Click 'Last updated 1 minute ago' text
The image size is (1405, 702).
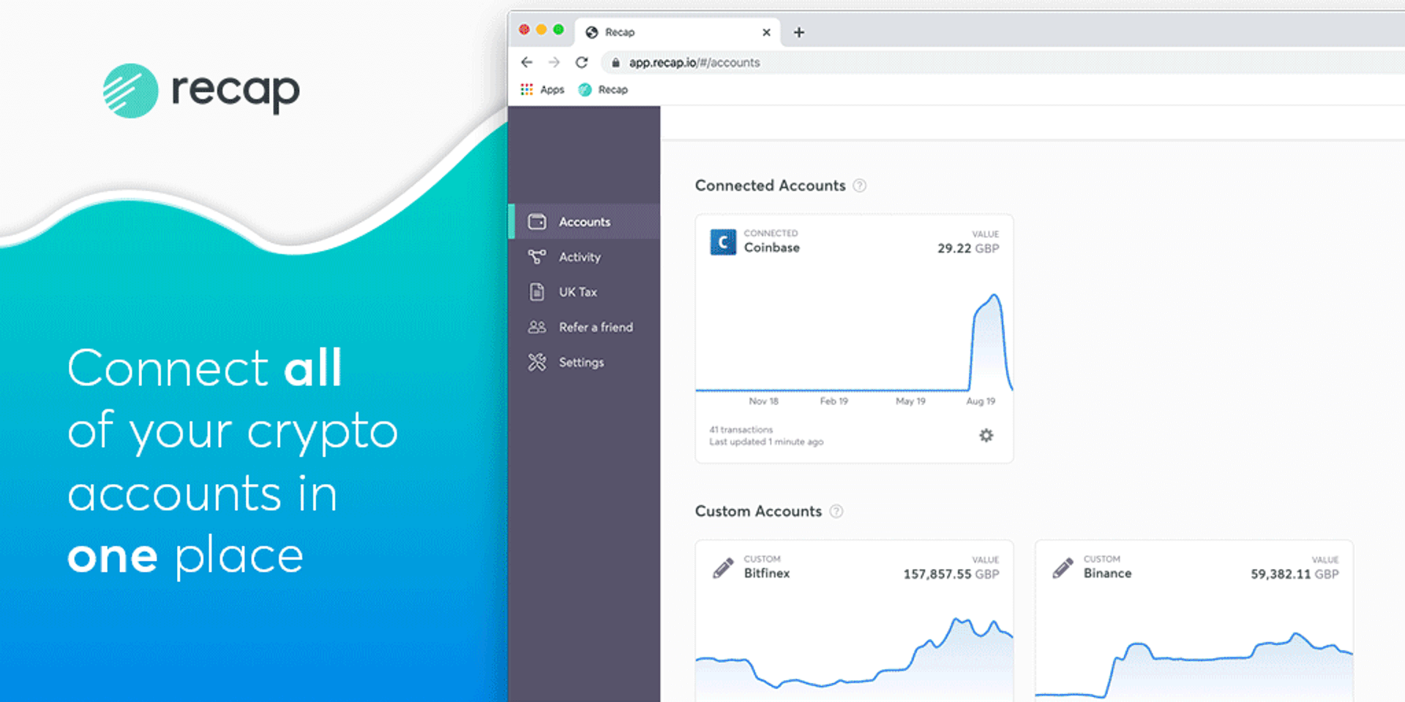766,442
